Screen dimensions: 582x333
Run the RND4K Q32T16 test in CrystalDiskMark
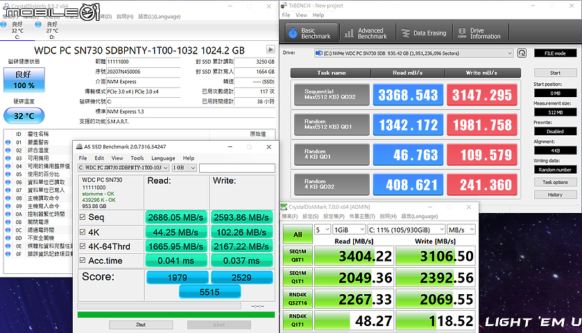click(x=298, y=299)
